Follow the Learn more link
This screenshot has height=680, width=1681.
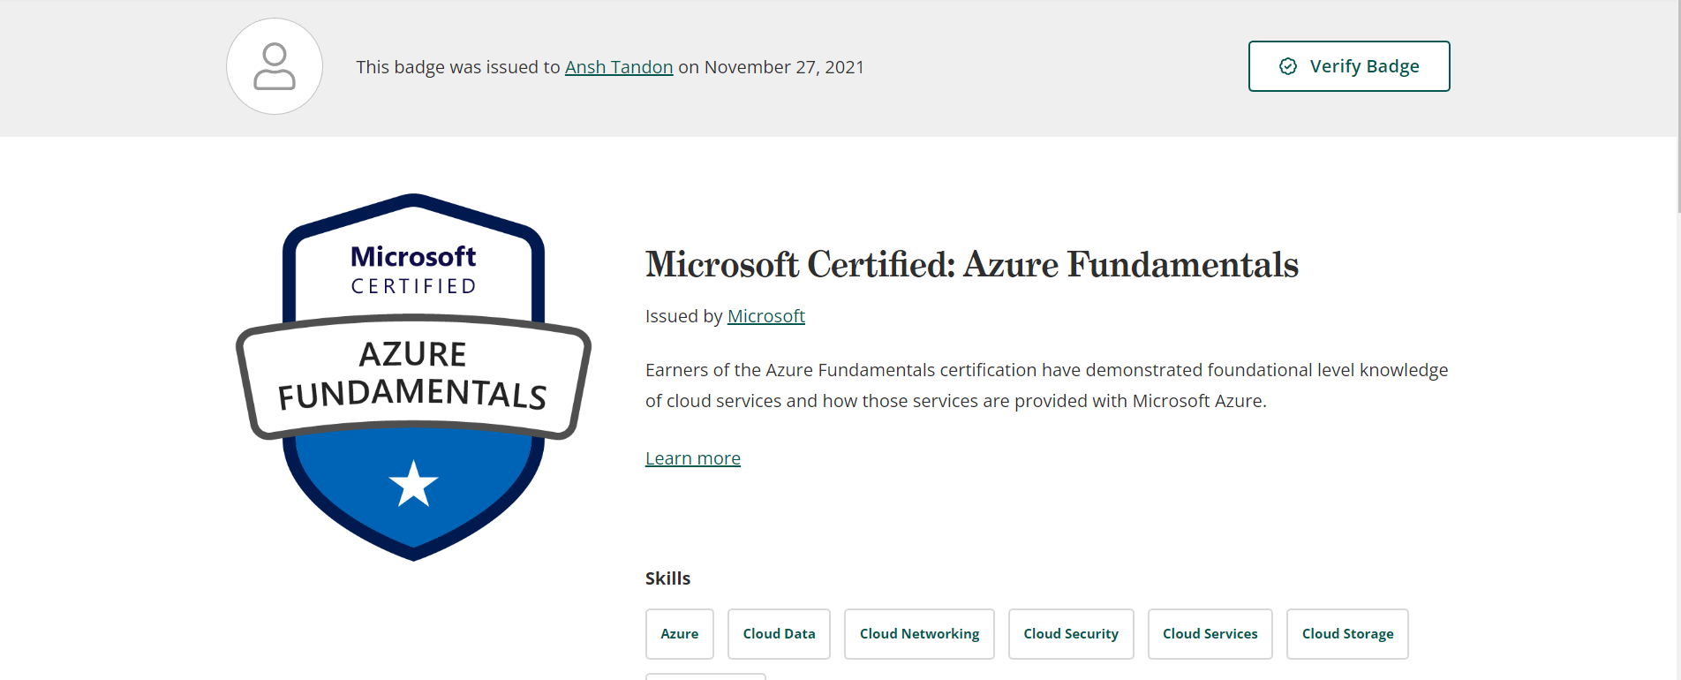(x=692, y=458)
